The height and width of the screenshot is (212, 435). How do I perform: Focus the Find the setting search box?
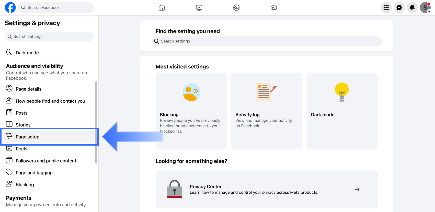(x=267, y=41)
